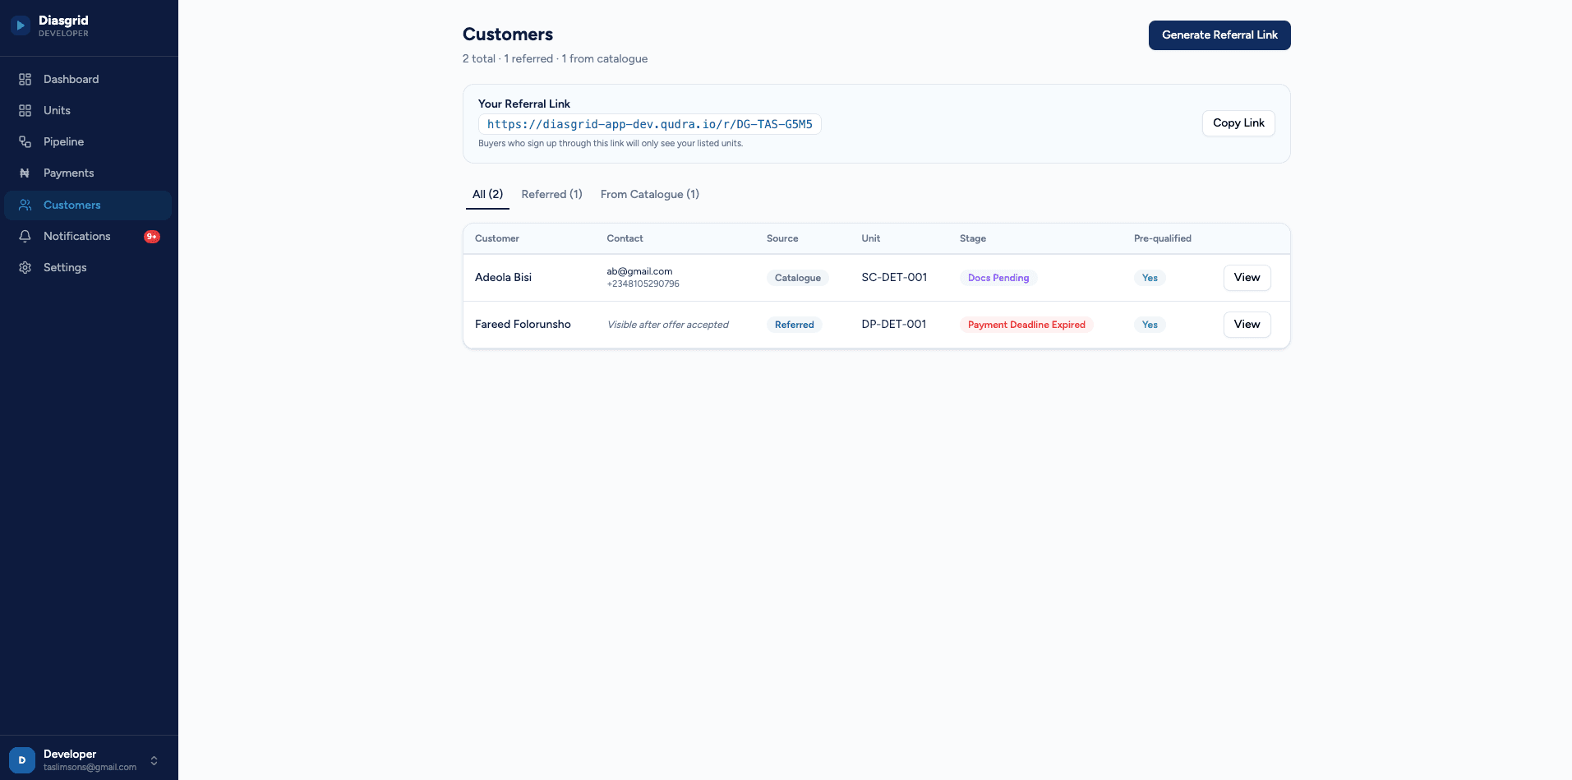Click the Referred source badge in table

coord(794,325)
